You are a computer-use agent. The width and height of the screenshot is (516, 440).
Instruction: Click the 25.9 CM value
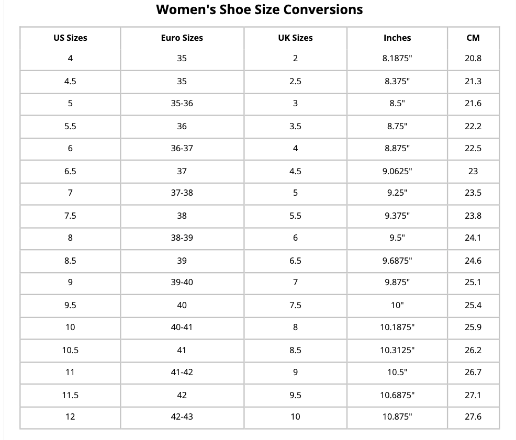(473, 327)
